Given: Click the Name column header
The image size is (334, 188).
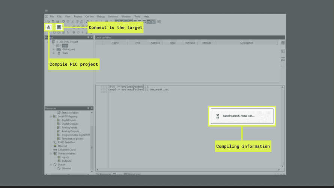Looking at the screenshot, I should click(x=115, y=43).
